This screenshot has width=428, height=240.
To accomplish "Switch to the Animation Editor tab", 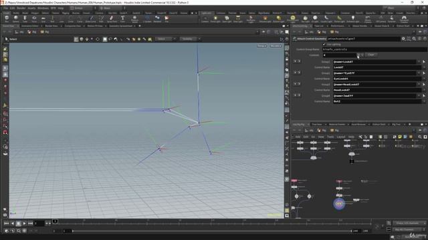I will tap(30, 26).
